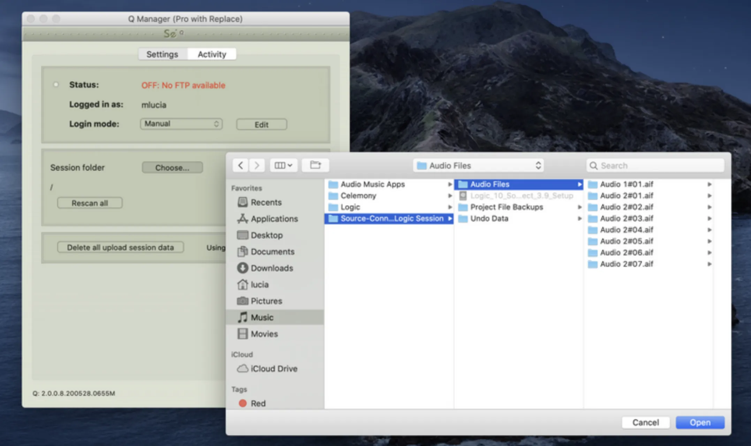Select the Project File Backups folder
Screen dimensions: 751x446
(518, 207)
